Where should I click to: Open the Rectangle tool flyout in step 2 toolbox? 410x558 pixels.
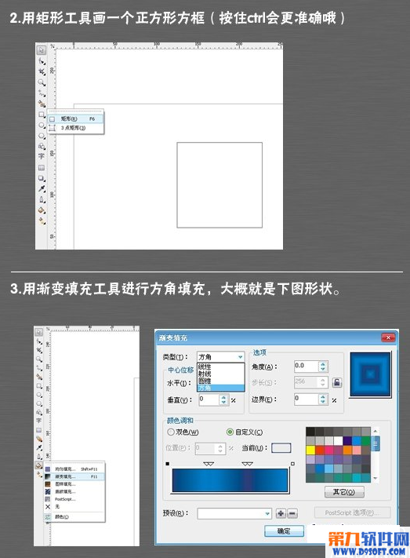[x=42, y=115]
